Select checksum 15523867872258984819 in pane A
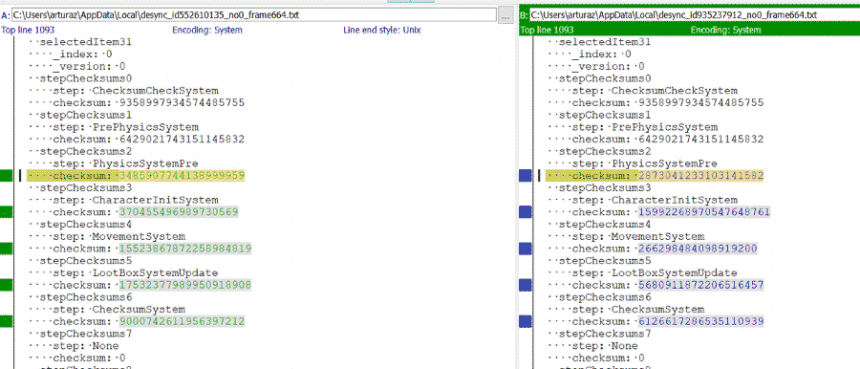 coord(184,249)
